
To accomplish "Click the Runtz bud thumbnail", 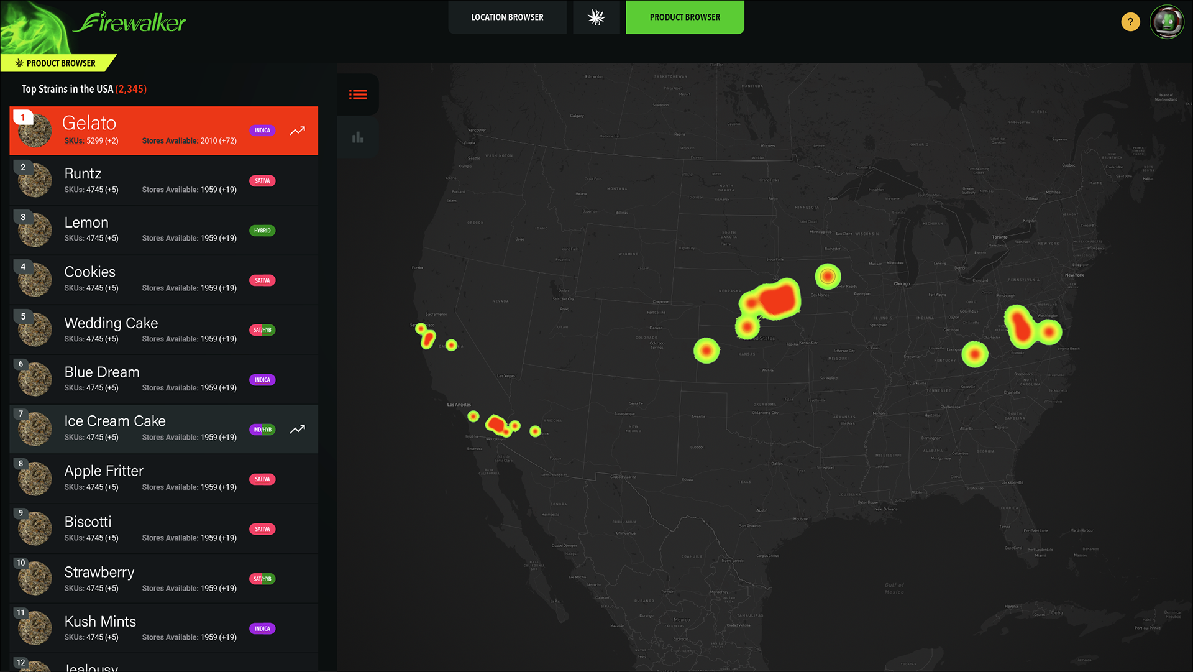I will 35,180.
